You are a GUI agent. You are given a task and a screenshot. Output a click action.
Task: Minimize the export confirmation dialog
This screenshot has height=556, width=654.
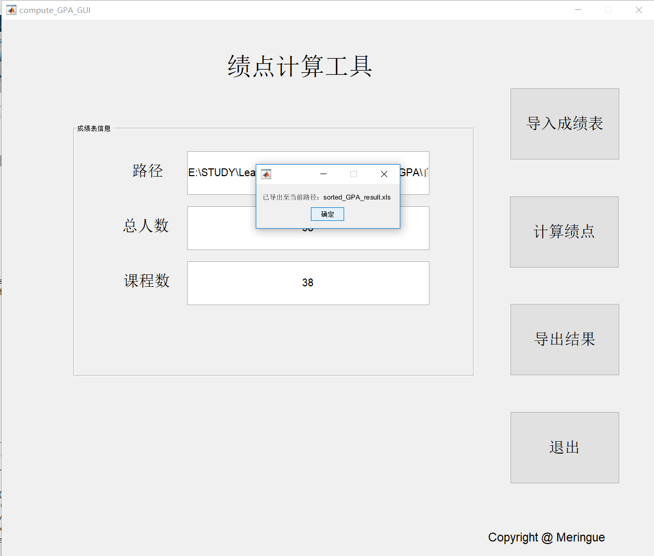tap(323, 174)
